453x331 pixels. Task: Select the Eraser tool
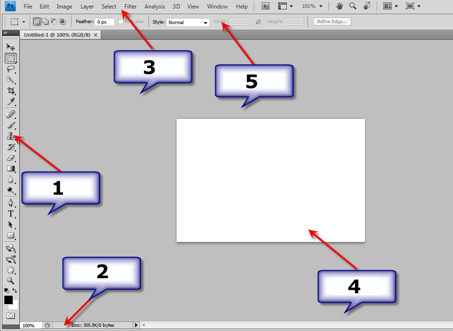pos(11,157)
